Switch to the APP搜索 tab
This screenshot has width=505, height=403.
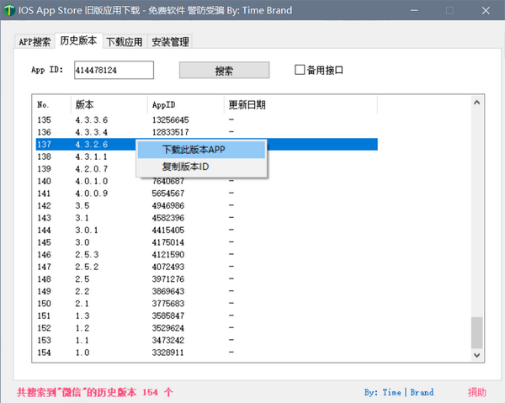tap(35, 42)
